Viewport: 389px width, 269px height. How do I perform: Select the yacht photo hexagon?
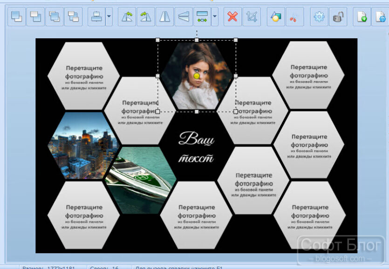click(x=140, y=180)
